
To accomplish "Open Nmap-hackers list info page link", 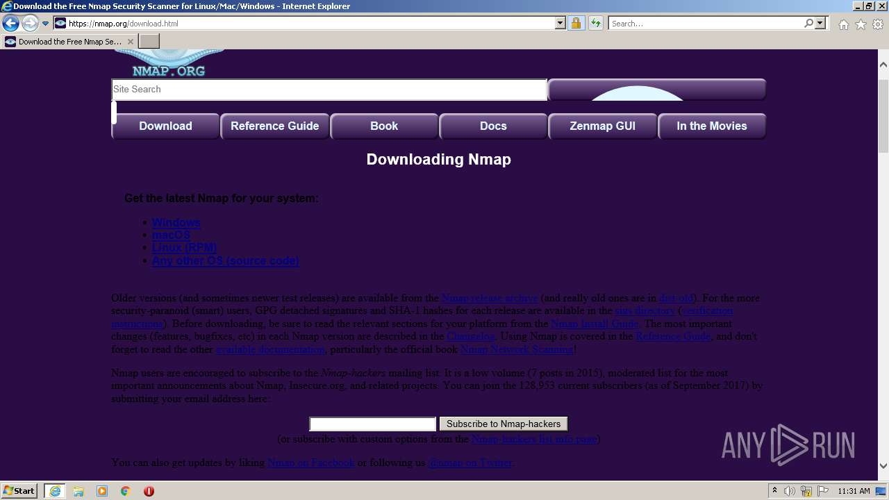I will (x=533, y=439).
